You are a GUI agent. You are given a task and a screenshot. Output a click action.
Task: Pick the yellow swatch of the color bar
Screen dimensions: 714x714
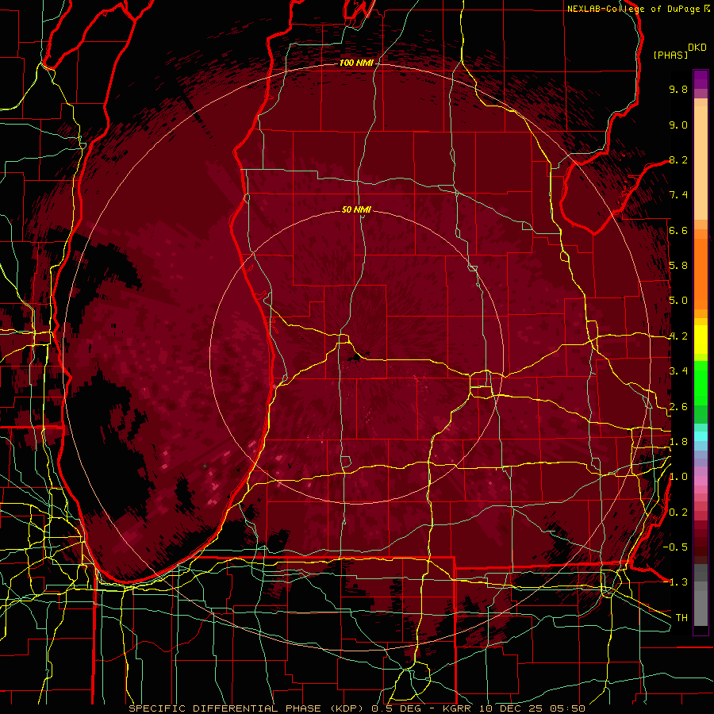coord(701,340)
